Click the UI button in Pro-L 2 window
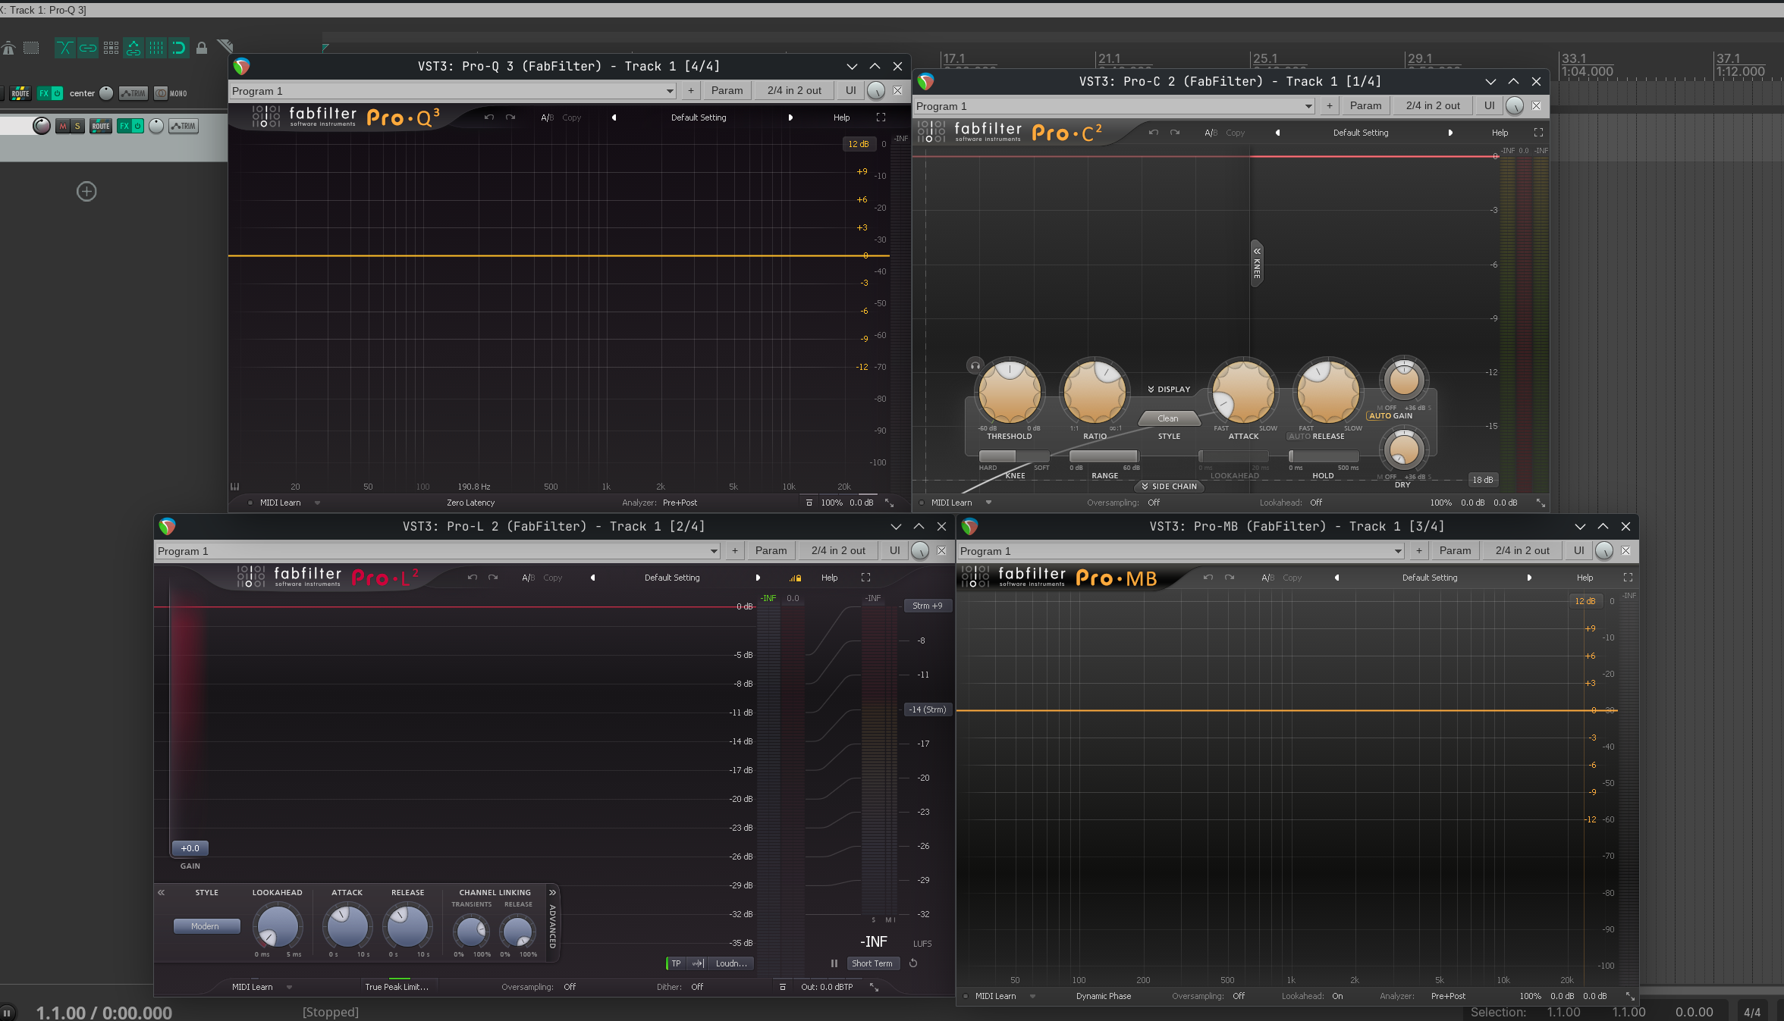 [895, 551]
